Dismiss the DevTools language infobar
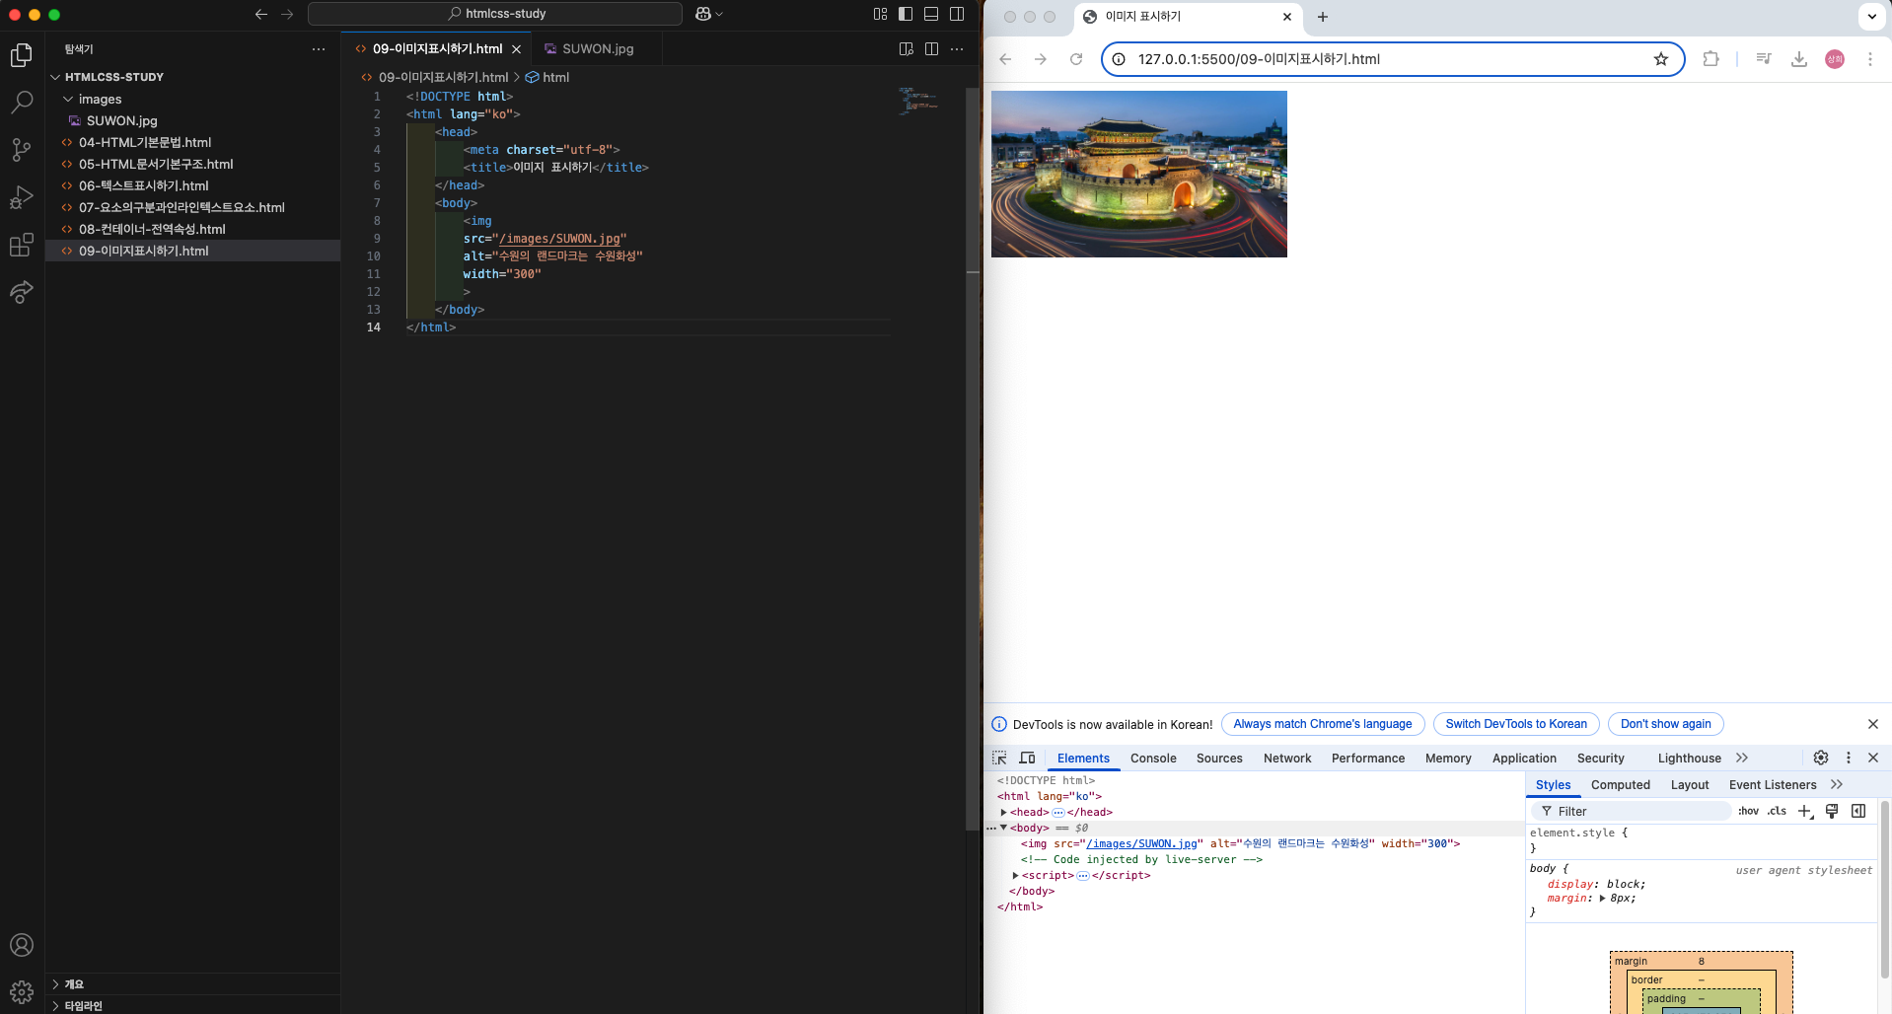The width and height of the screenshot is (1892, 1014). point(1873,724)
